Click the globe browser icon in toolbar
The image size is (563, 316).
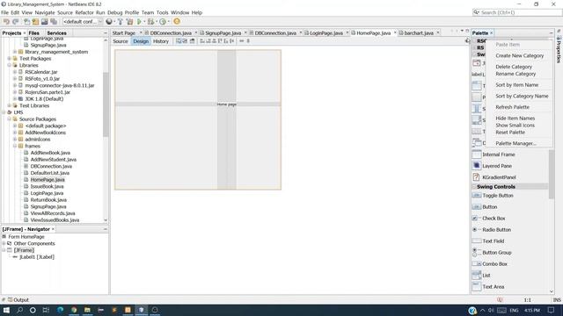[109, 21]
